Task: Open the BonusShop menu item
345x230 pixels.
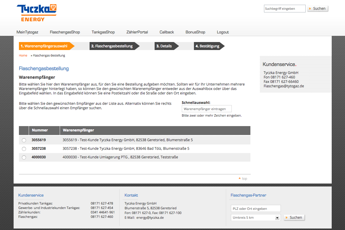Action: click(195, 32)
